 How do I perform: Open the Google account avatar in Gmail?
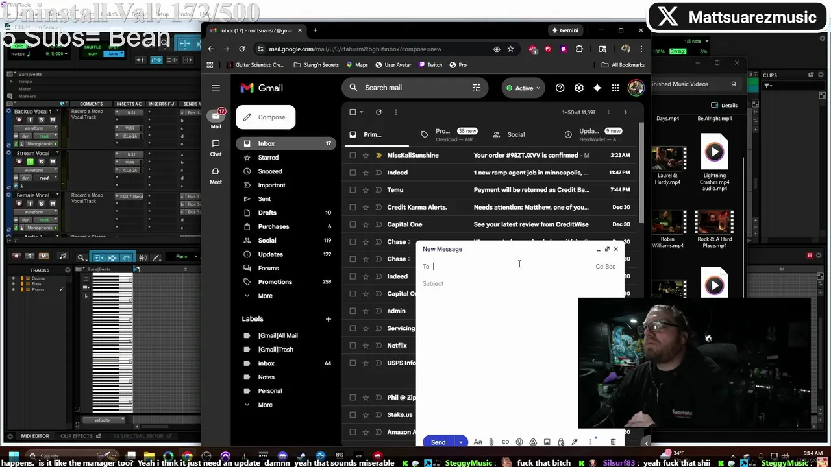coord(636,88)
